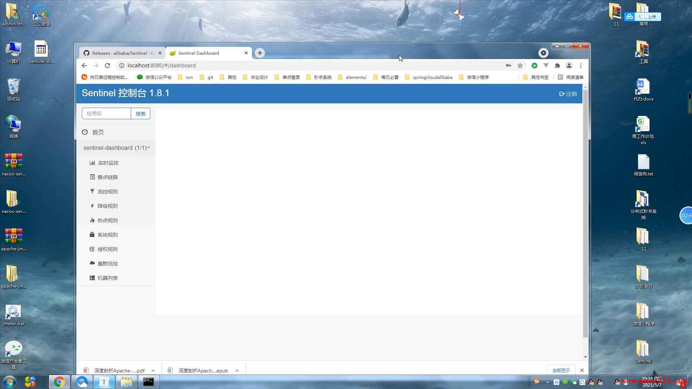Open 簇点链路 cluster link menu item
The width and height of the screenshot is (692, 389).
pos(104,177)
